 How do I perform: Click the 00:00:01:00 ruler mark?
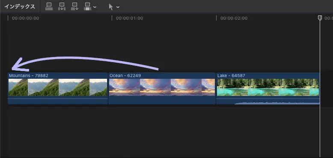[x=129, y=18]
